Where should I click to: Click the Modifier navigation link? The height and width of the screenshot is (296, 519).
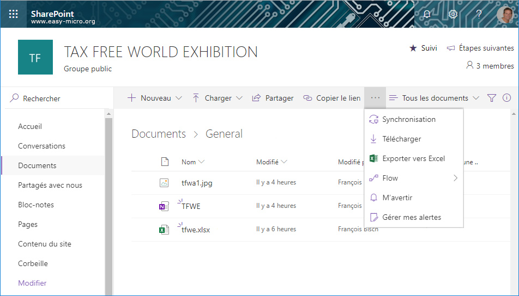click(32, 283)
